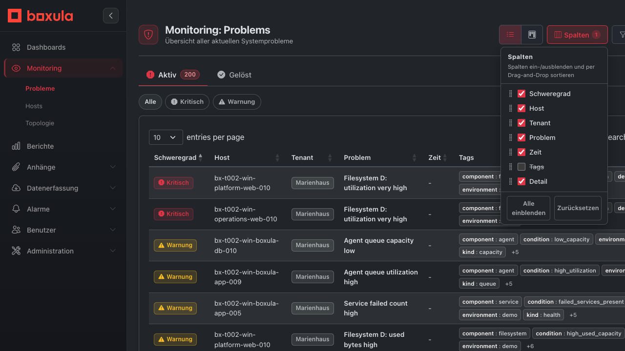The width and height of the screenshot is (625, 351).
Task: Grab the drag handle for Zeit column
Action: (511, 152)
